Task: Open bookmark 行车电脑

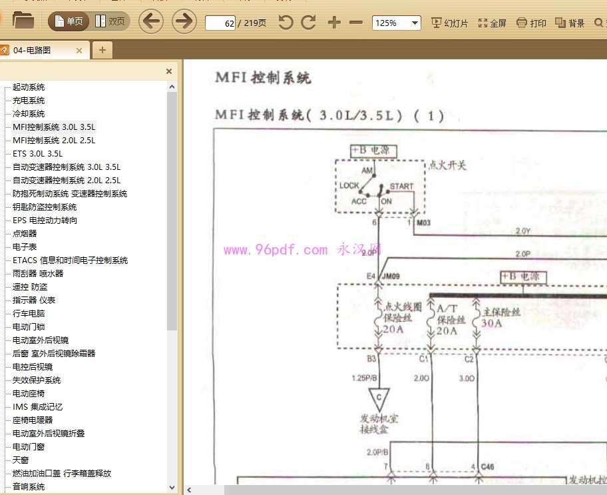Action: 29,313
